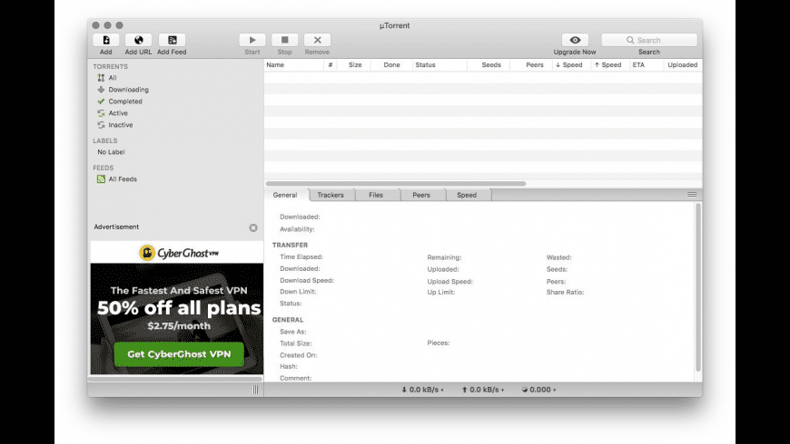The height and width of the screenshot is (444, 790).
Task: Open the 0.000 ratio dropdown in status bar
Action: [x=539, y=390]
